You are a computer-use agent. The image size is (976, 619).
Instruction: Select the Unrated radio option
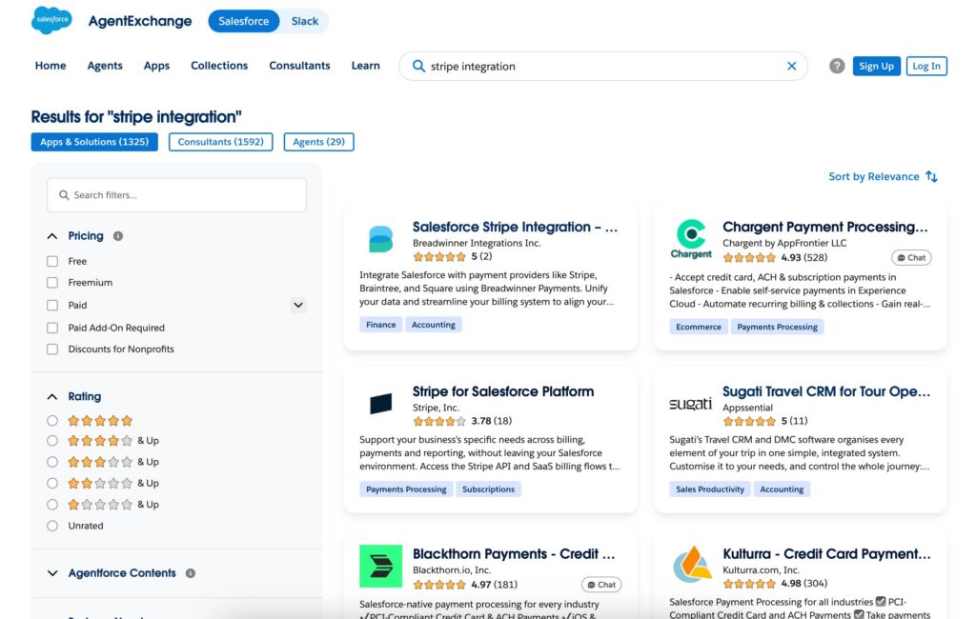pyautogui.click(x=52, y=526)
